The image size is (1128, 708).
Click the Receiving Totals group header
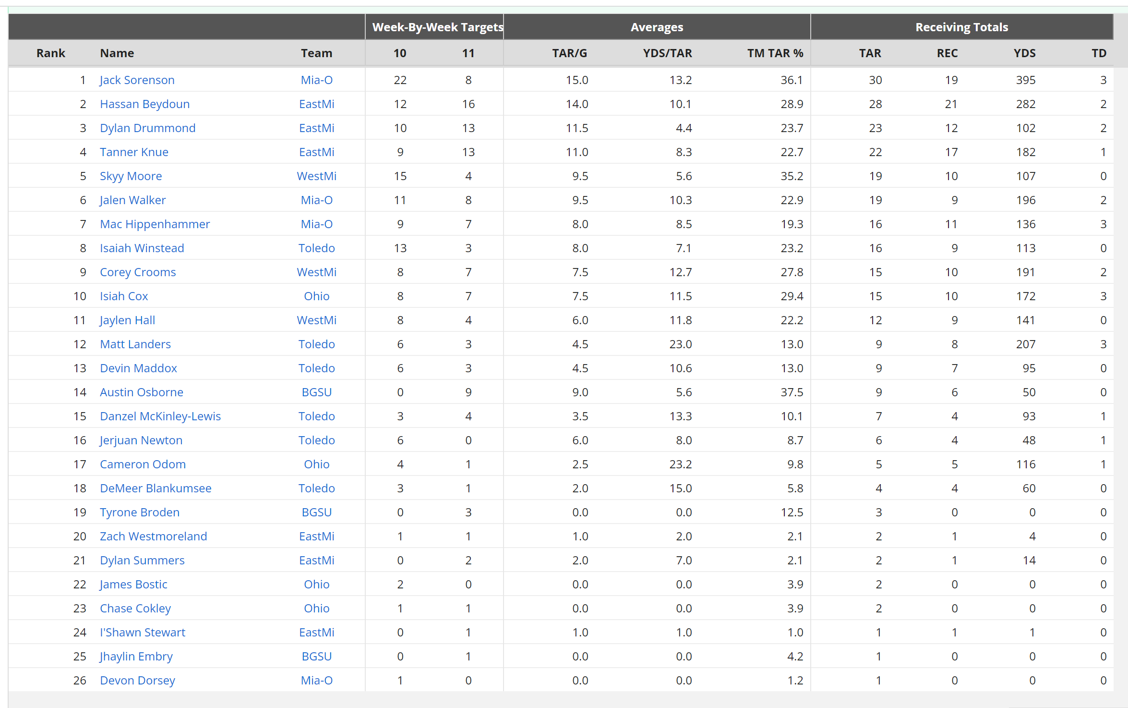pyautogui.click(x=962, y=27)
